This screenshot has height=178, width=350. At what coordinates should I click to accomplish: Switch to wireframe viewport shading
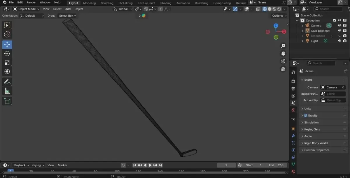coord(265,9)
